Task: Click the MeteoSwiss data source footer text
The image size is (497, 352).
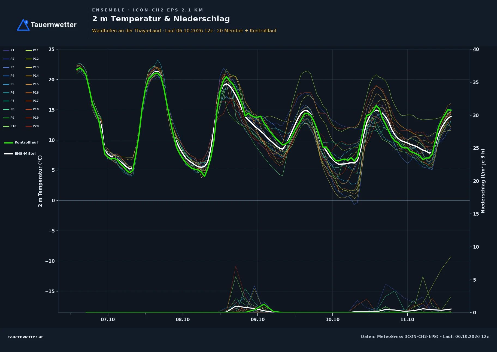Action: (x=425, y=336)
